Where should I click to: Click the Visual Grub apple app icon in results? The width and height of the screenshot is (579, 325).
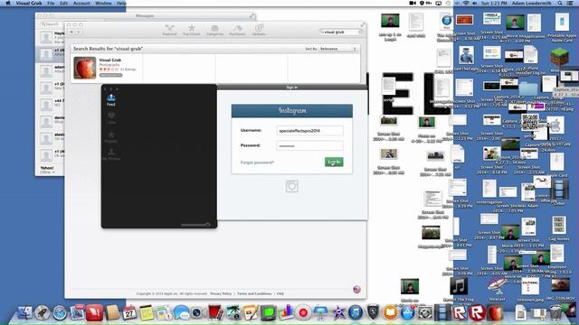click(x=84, y=68)
